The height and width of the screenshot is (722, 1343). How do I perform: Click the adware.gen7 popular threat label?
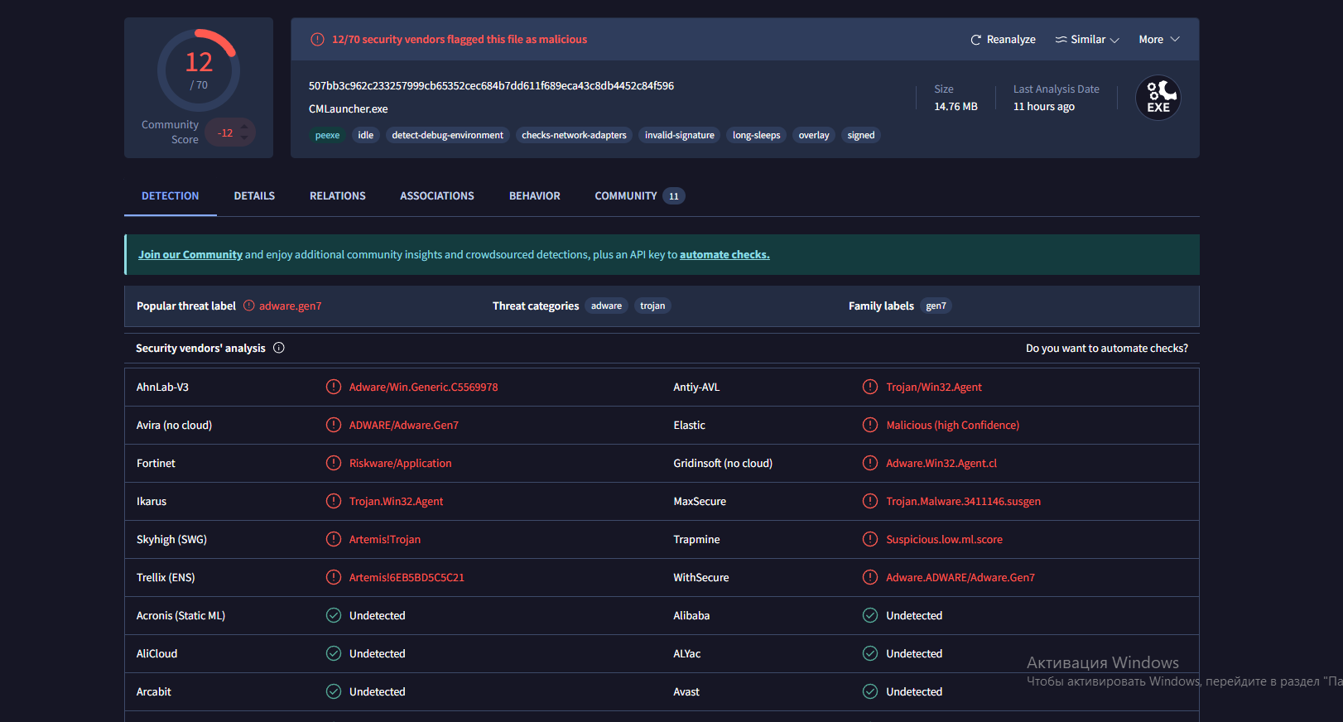tap(290, 306)
